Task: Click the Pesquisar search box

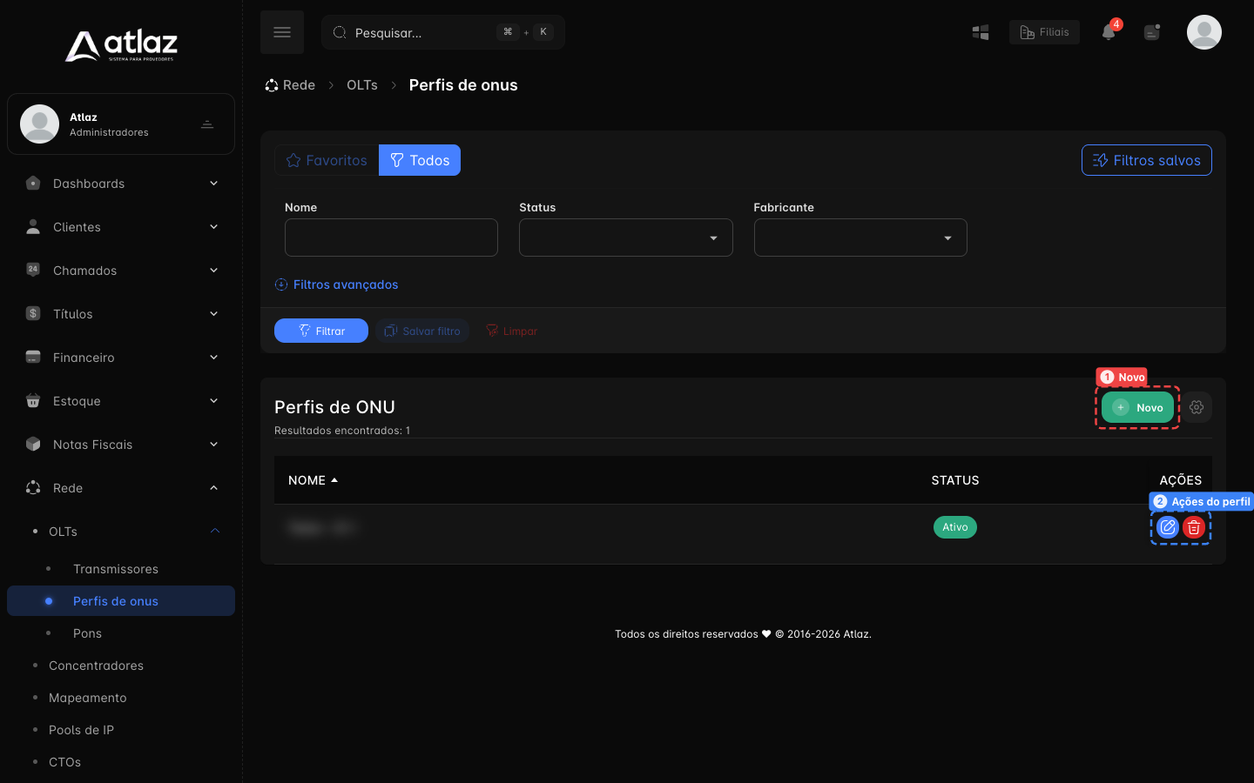Action: 443,32
